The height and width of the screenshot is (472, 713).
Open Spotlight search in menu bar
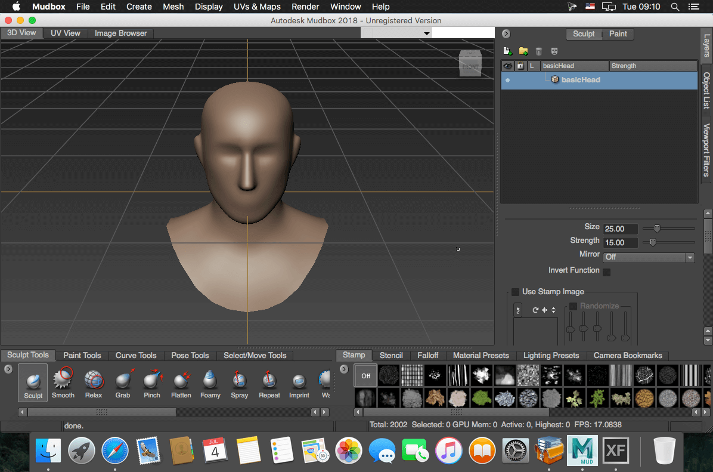click(x=675, y=7)
